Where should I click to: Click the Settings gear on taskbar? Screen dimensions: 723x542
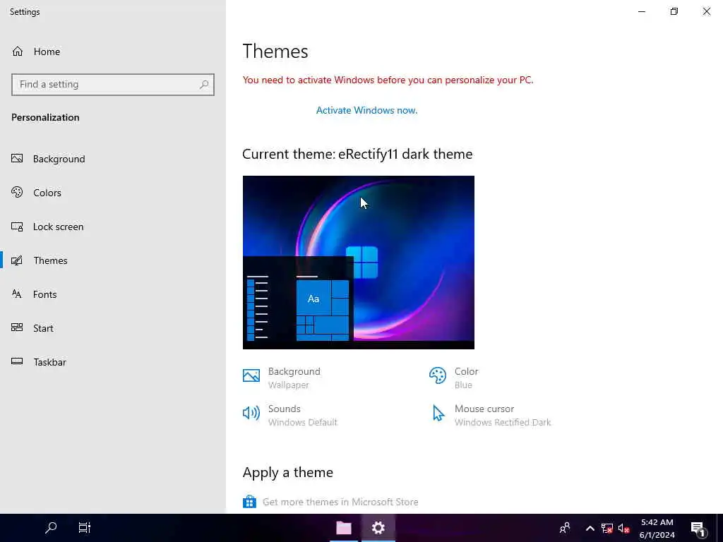378,528
